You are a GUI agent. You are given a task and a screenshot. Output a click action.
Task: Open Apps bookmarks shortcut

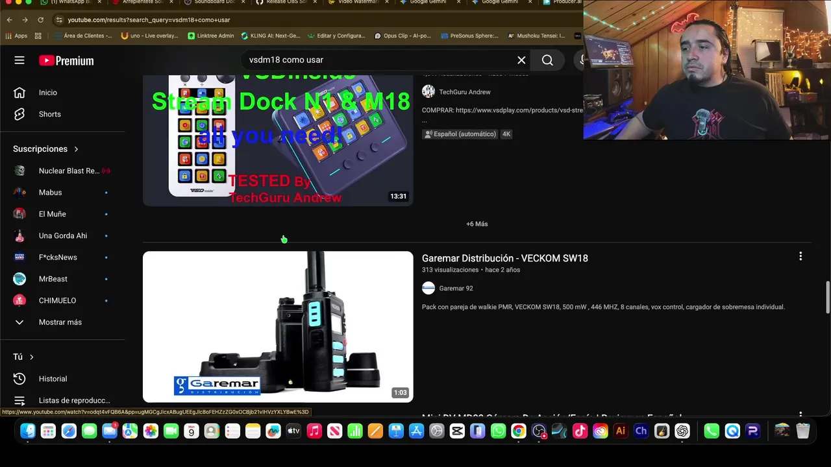click(17, 36)
